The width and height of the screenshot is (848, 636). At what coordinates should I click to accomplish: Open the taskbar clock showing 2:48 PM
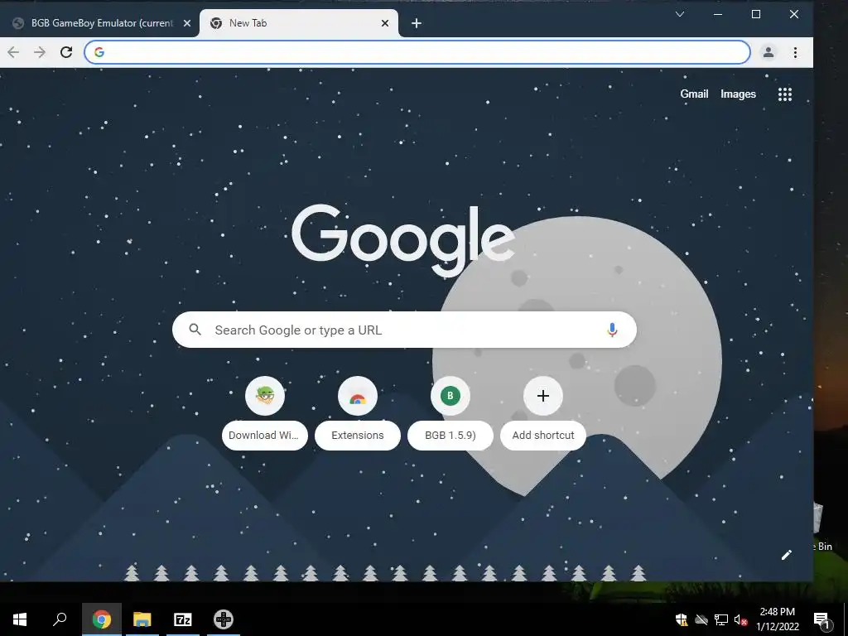click(777, 619)
